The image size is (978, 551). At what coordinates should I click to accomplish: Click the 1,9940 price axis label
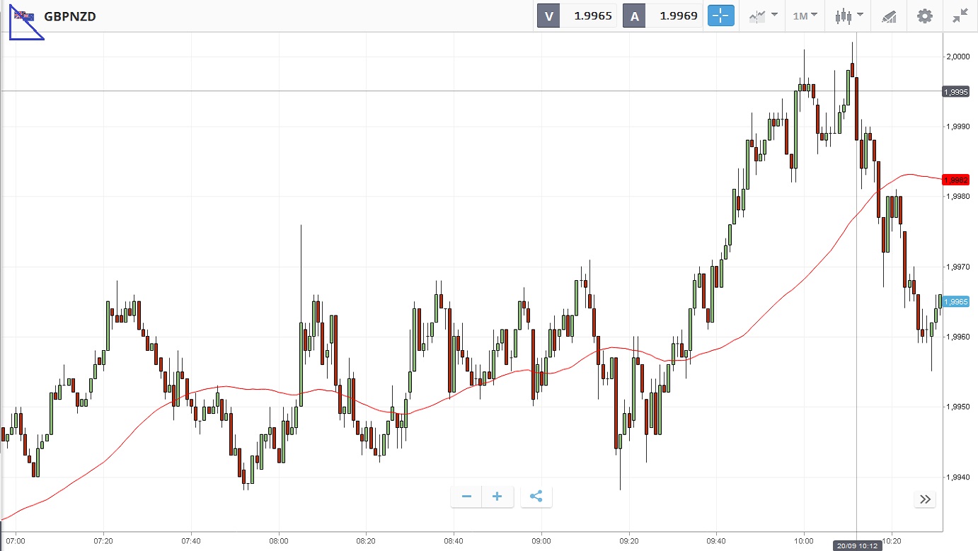957,477
